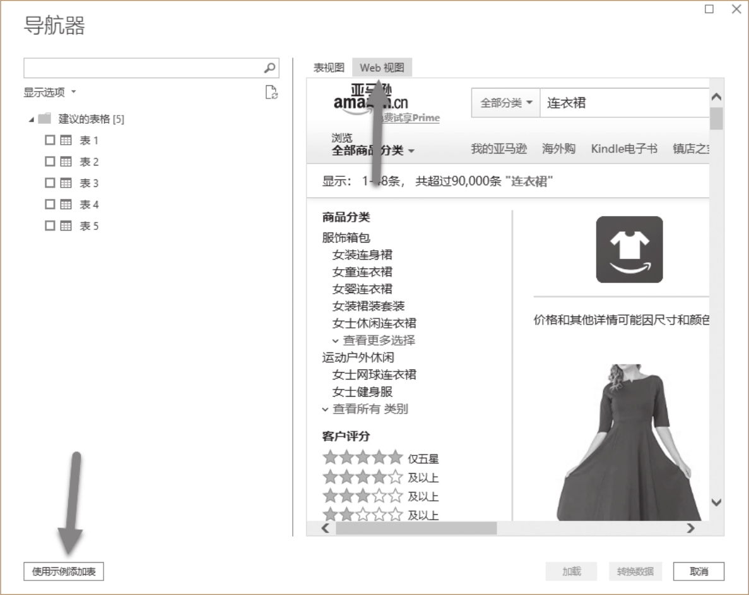749x595 pixels.
Task: Click the folder icon for 建议的表格
Action: tap(44, 119)
